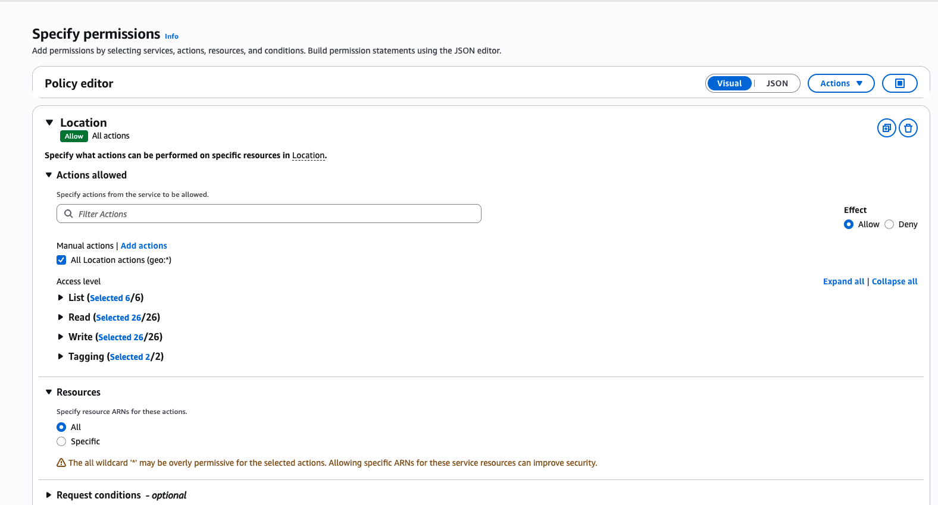The width and height of the screenshot is (938, 505).
Task: Click the warning triangle icon near wildcard message
Action: [x=61, y=463]
